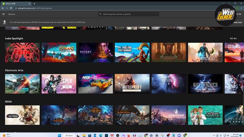The height and width of the screenshot is (137, 244).
Task: Open the Three Kingdoms game tile
Action: point(22,115)
